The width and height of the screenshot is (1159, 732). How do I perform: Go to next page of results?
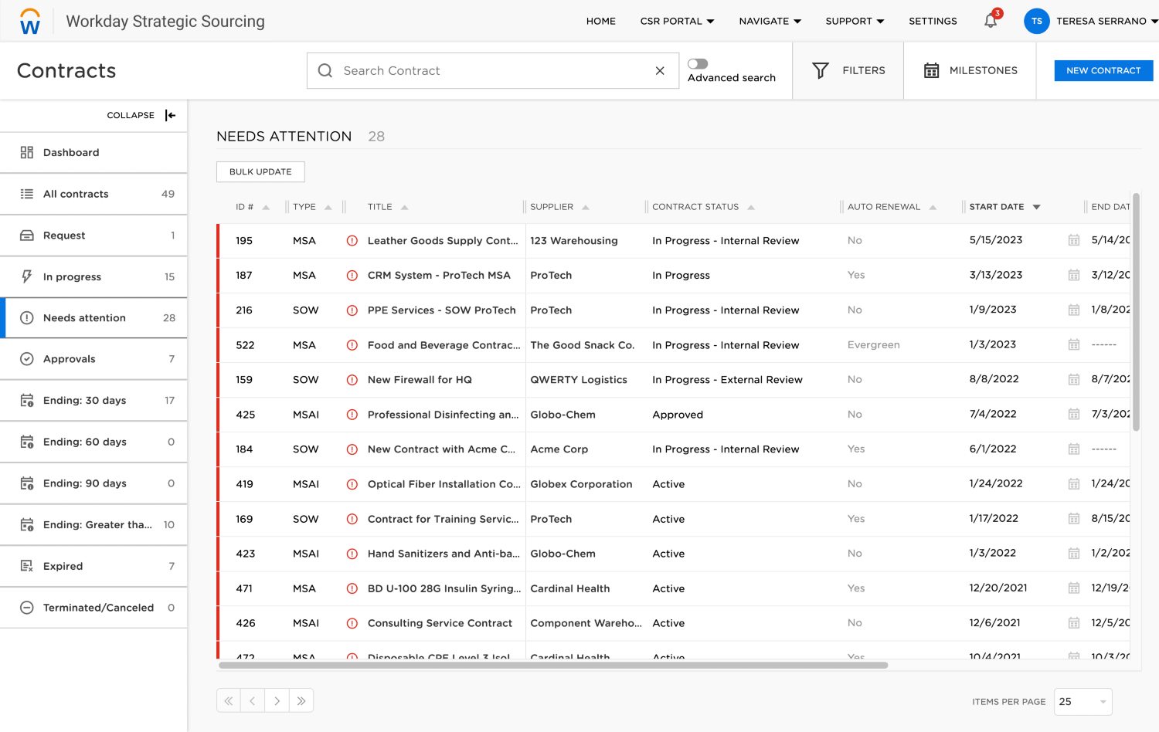click(x=277, y=701)
